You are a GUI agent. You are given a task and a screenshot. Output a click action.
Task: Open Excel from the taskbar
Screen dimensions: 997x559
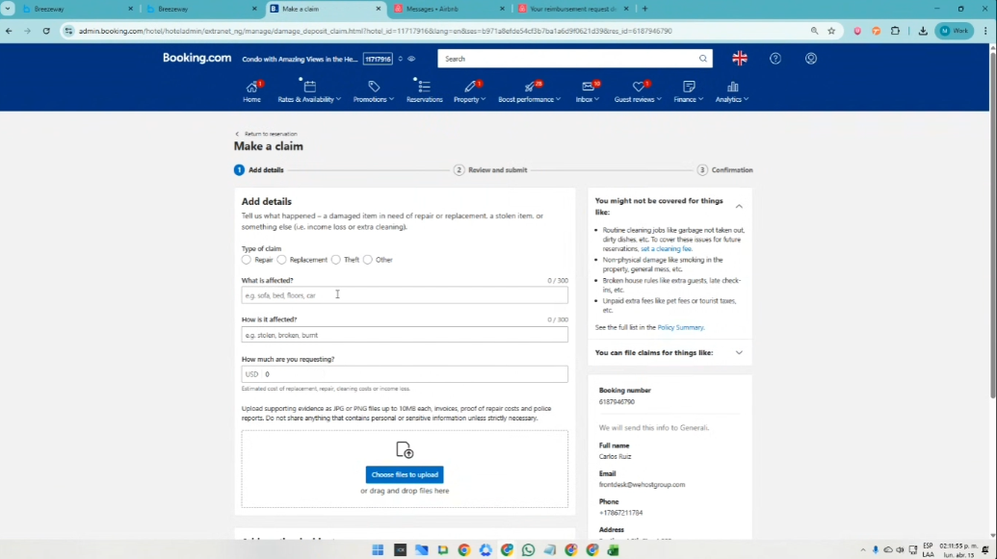(x=614, y=550)
